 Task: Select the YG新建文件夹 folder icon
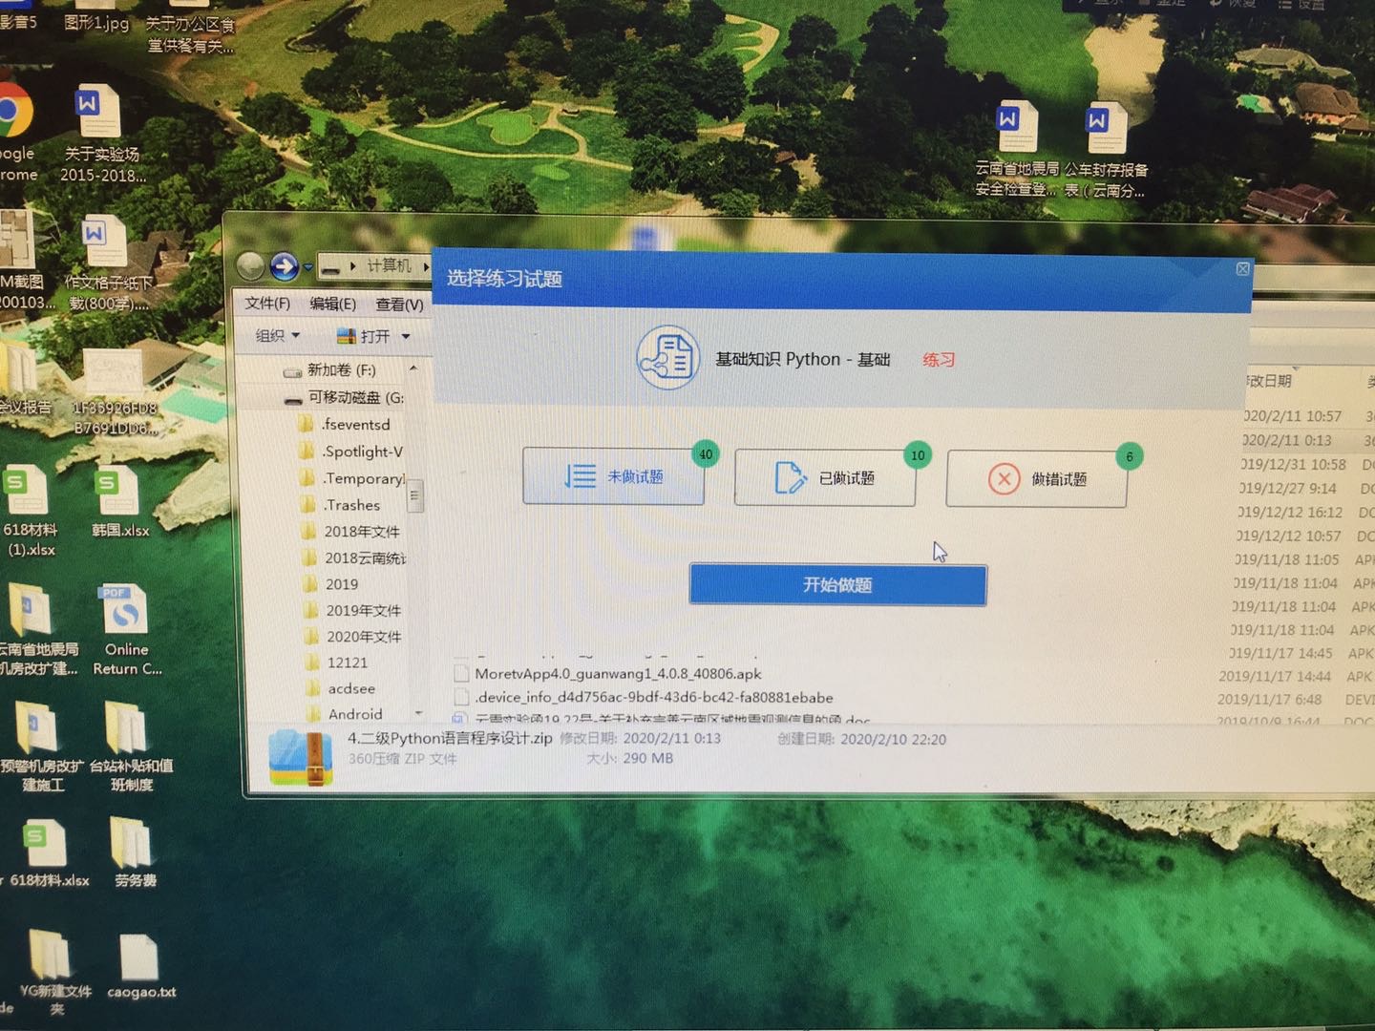click(x=49, y=953)
